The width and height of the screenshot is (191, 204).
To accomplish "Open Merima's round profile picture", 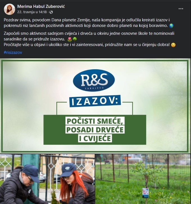I will pyautogui.click(x=10, y=9).
